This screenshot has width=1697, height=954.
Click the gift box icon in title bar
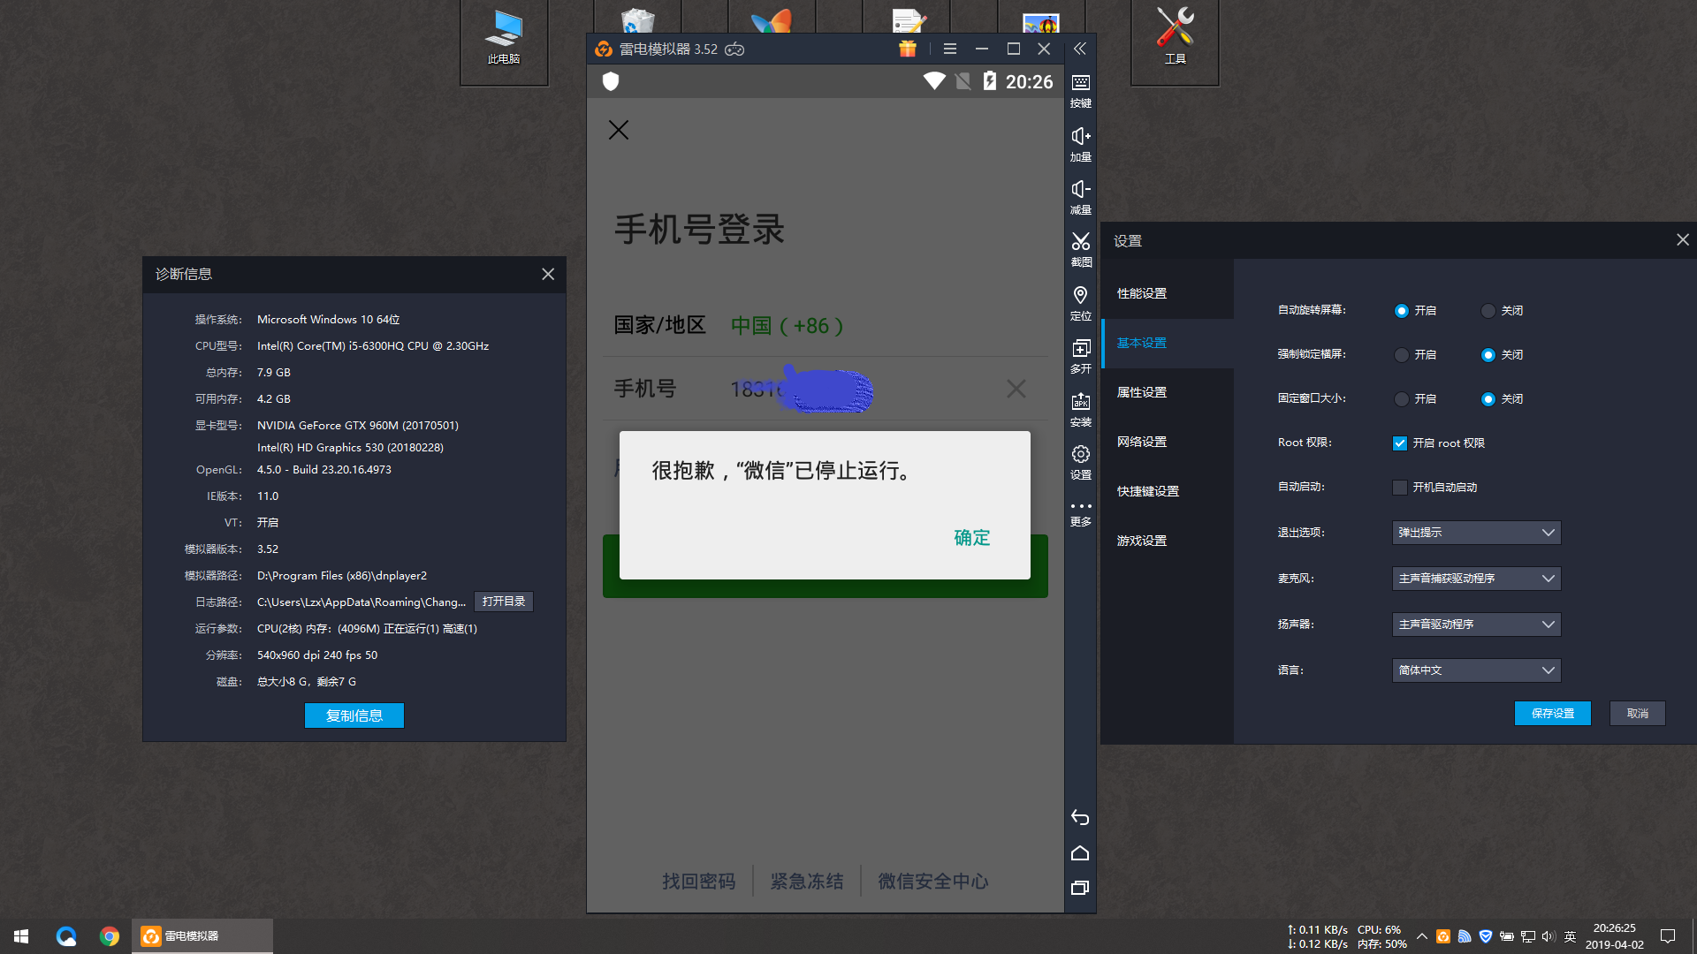tap(908, 49)
